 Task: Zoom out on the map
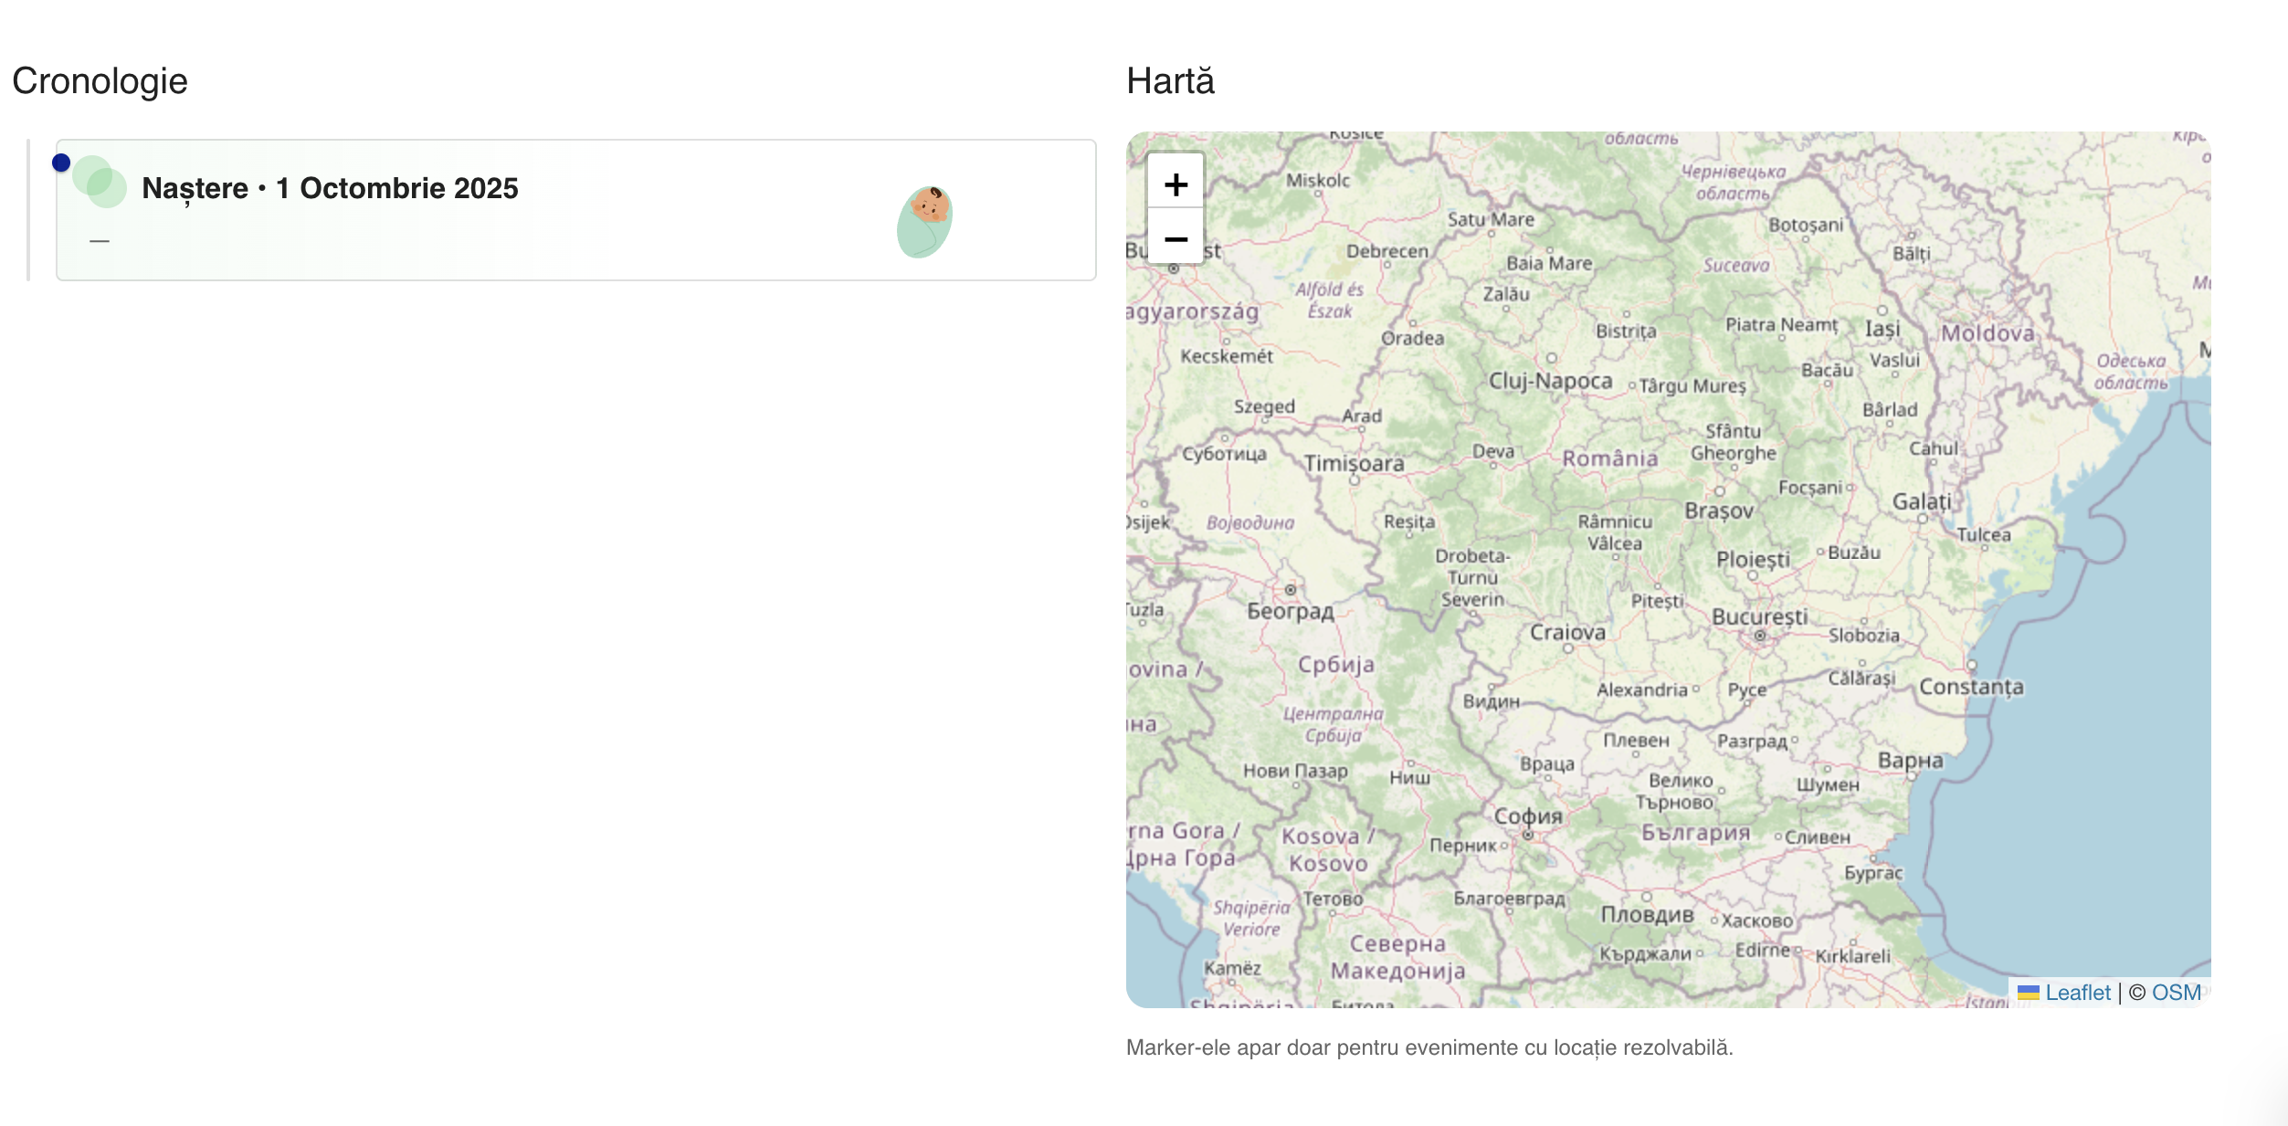click(x=1175, y=239)
